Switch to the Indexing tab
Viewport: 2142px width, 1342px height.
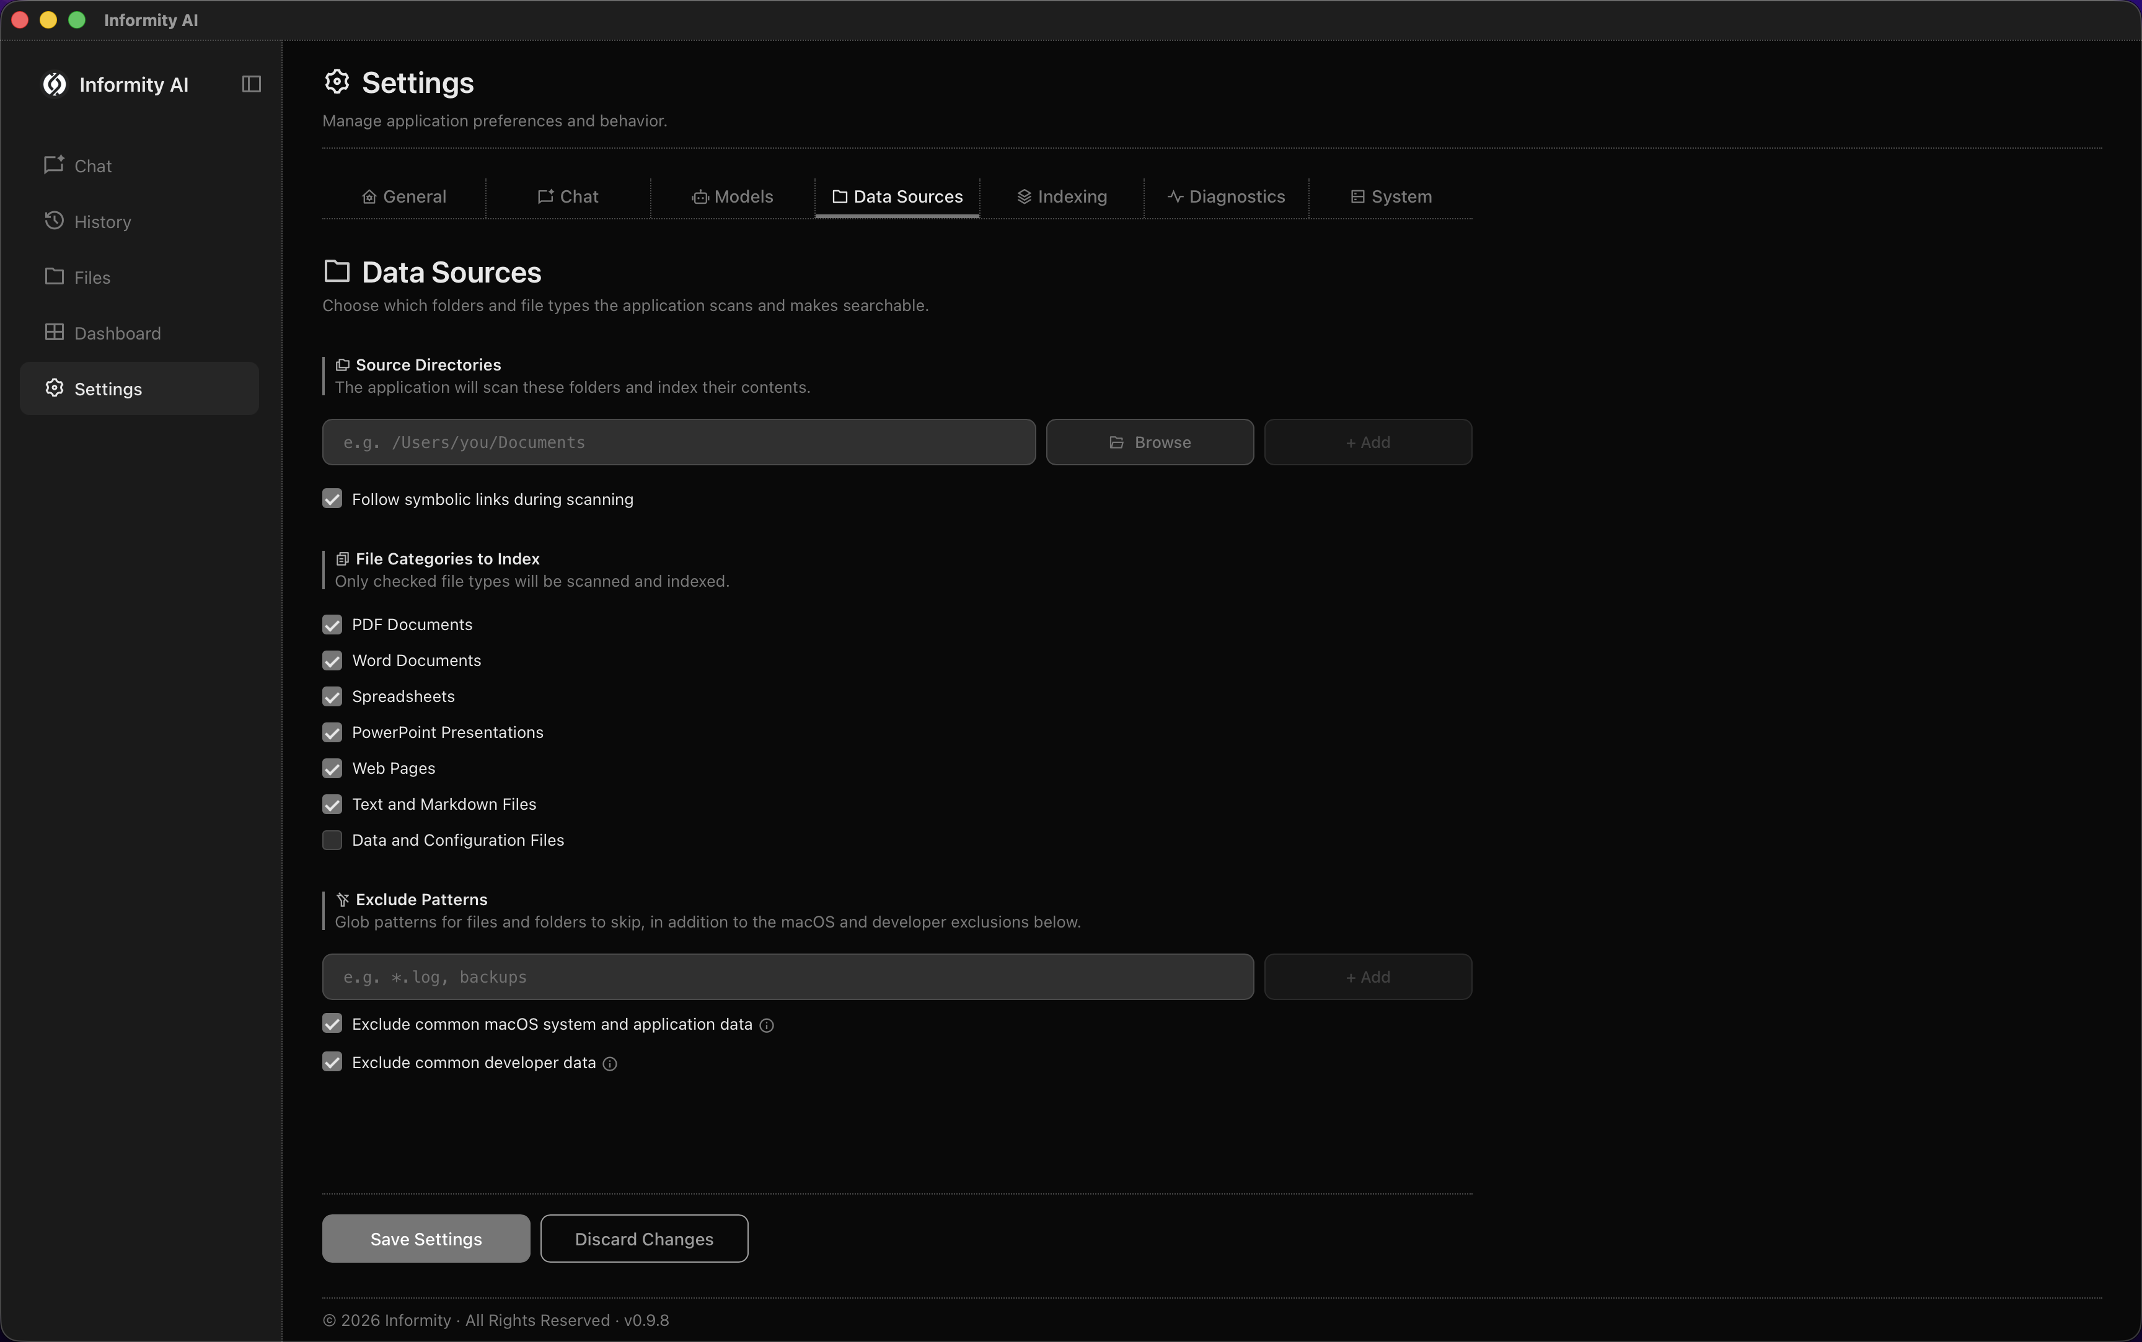(1062, 197)
